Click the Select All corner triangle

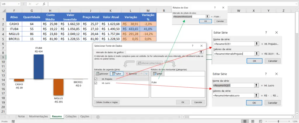click(4, 11)
